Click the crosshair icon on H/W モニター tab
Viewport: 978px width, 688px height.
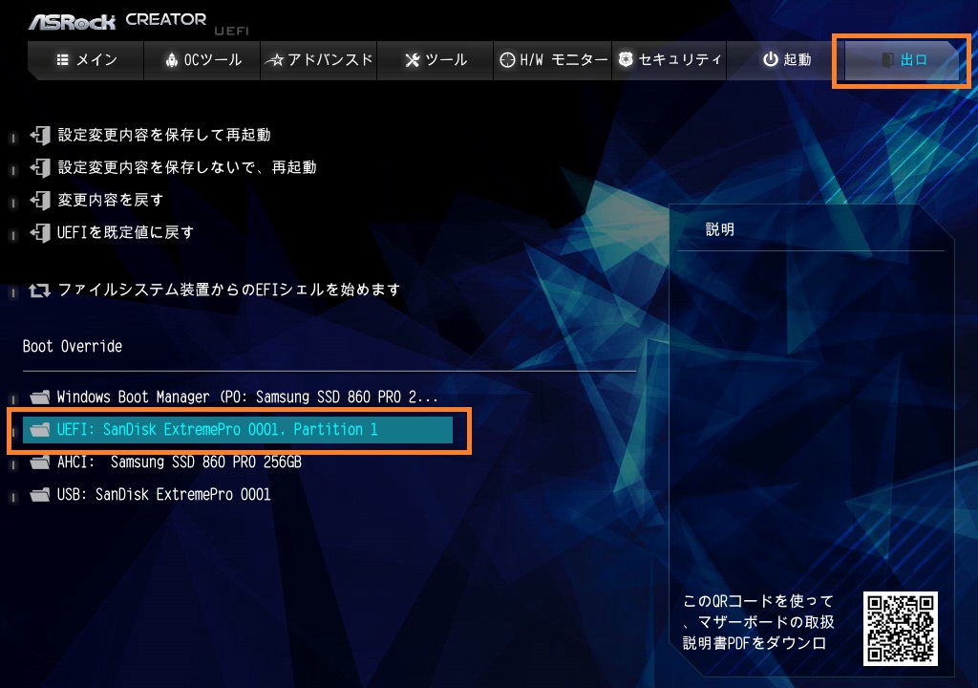508,60
